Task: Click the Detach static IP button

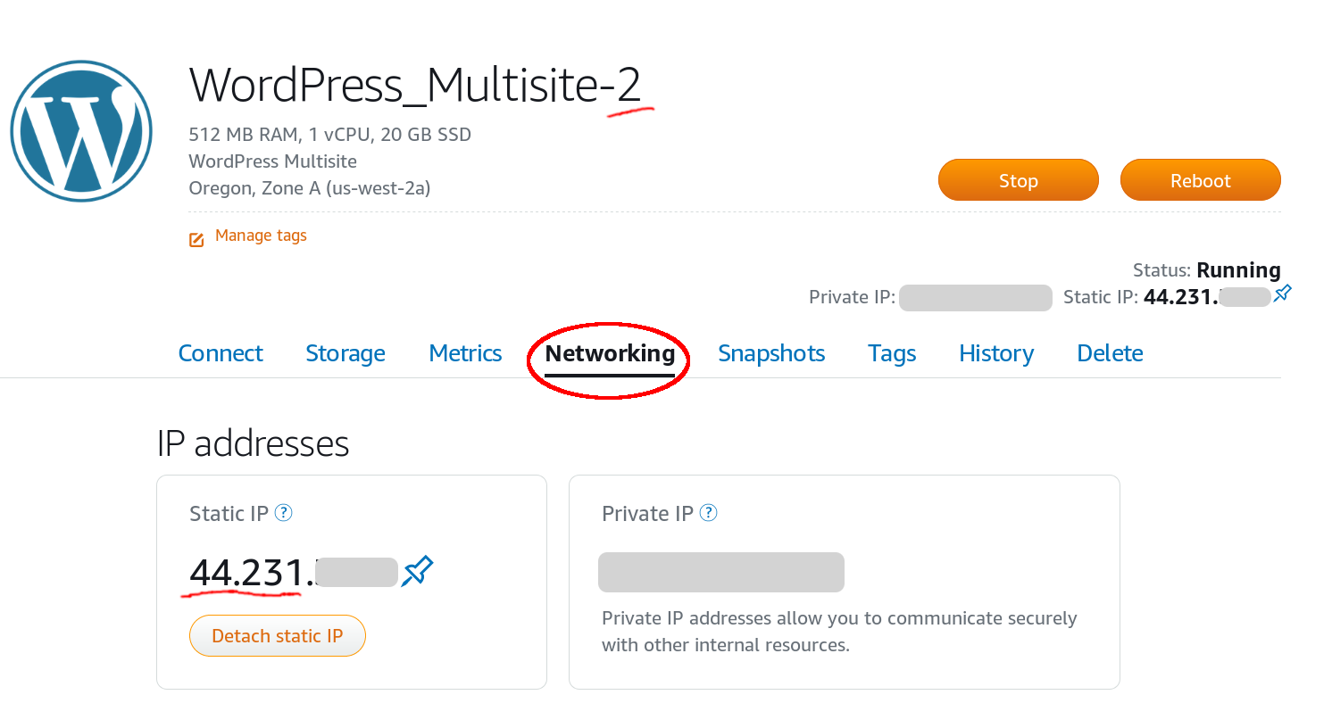Action: tap(278, 636)
